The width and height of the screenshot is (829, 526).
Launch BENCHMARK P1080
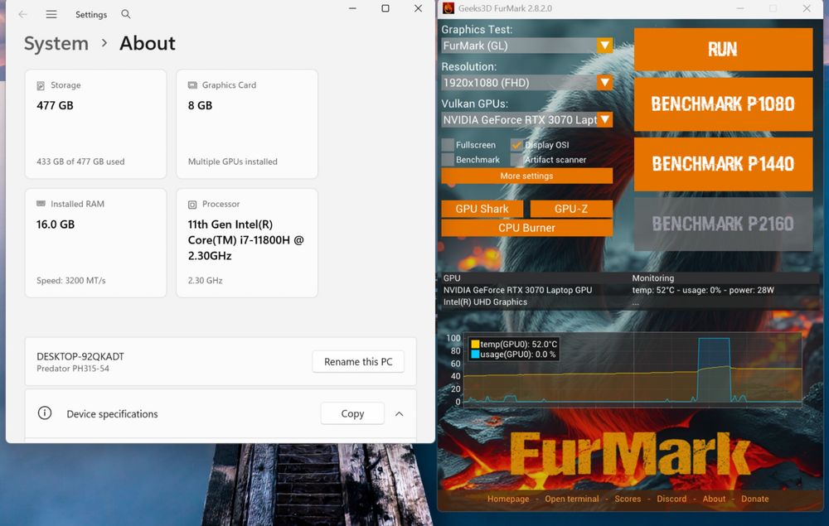[723, 104]
